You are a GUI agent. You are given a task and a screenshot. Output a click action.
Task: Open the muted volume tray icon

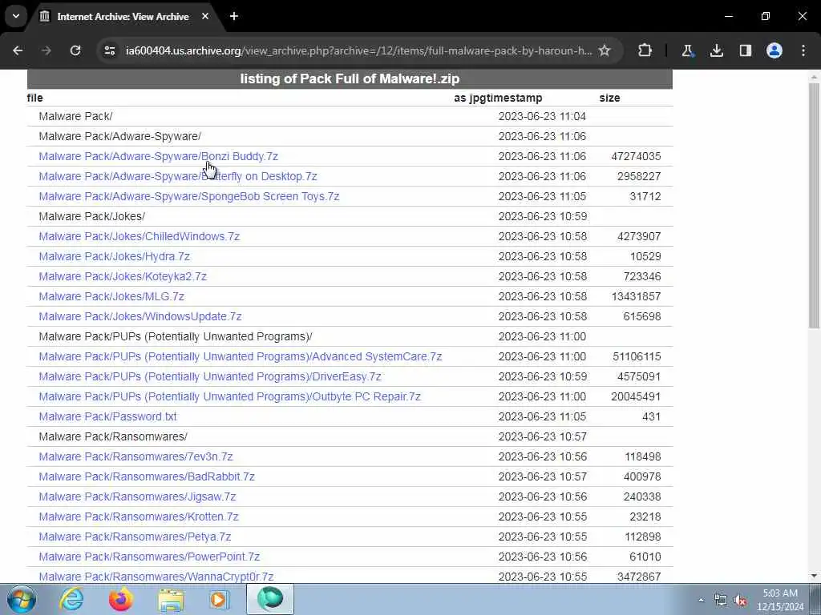pos(740,601)
